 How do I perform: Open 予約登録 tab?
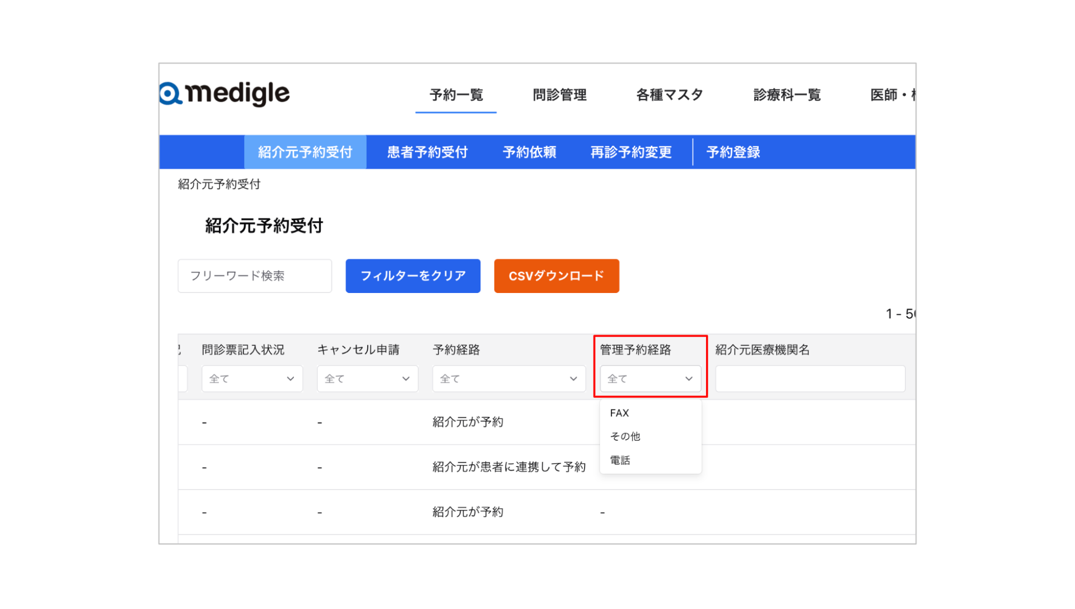point(733,152)
